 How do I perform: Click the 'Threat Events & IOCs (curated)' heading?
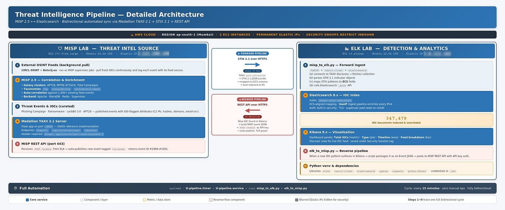pos(48,106)
